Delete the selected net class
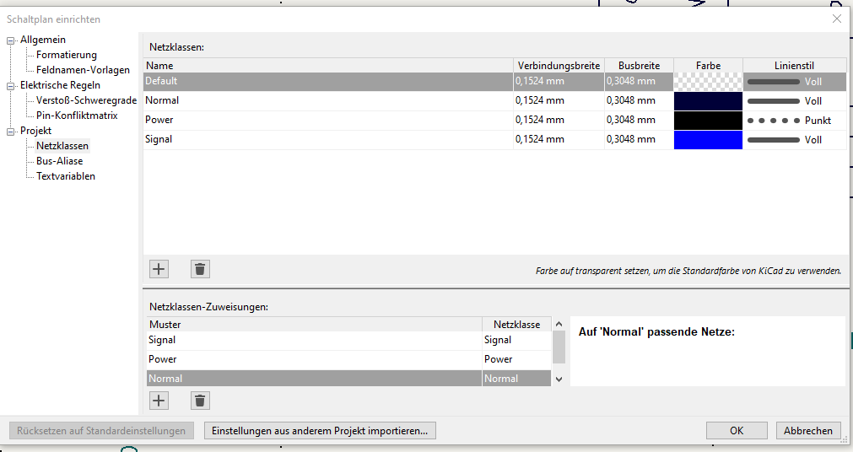Viewport: 853px width, 452px height. (x=200, y=269)
